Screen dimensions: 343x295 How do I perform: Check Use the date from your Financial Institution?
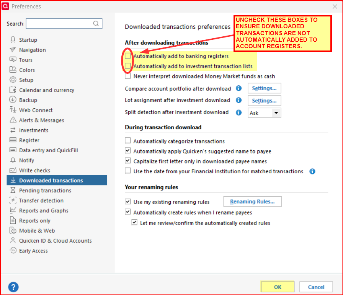pos(128,171)
